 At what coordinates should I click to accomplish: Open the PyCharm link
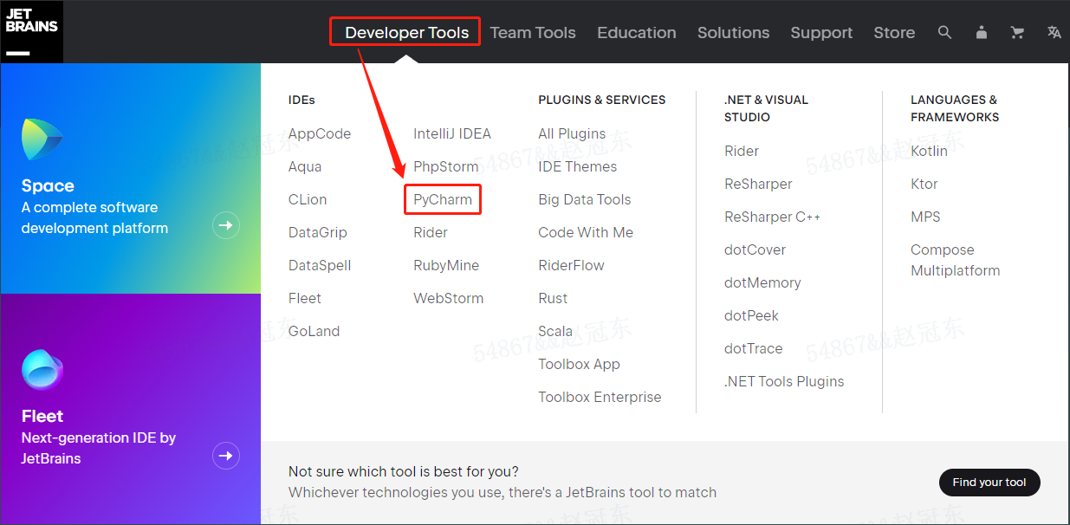(443, 199)
